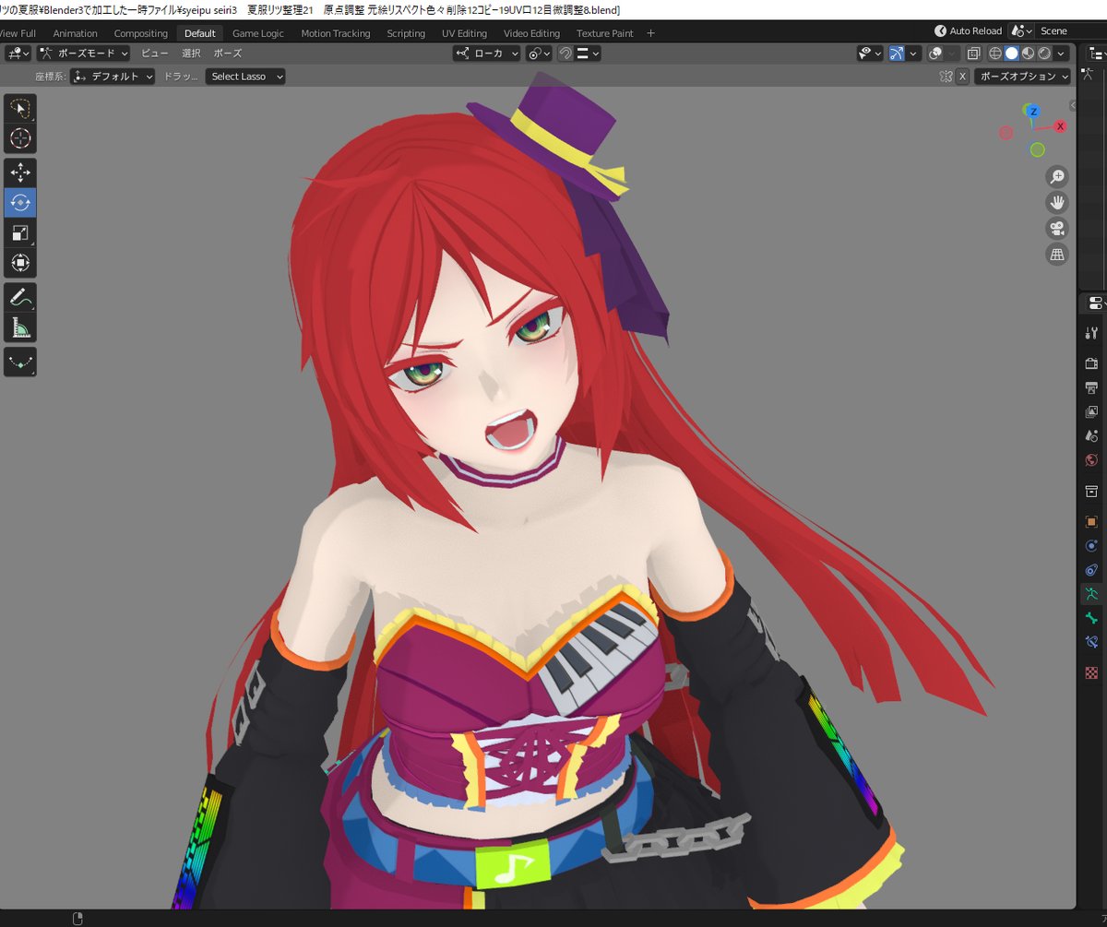Viewport: 1107px width, 927px height.
Task: Activate the 3D Cursor tool
Action: (x=20, y=138)
